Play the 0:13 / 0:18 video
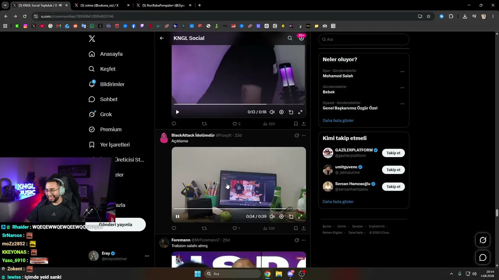 click(177, 112)
